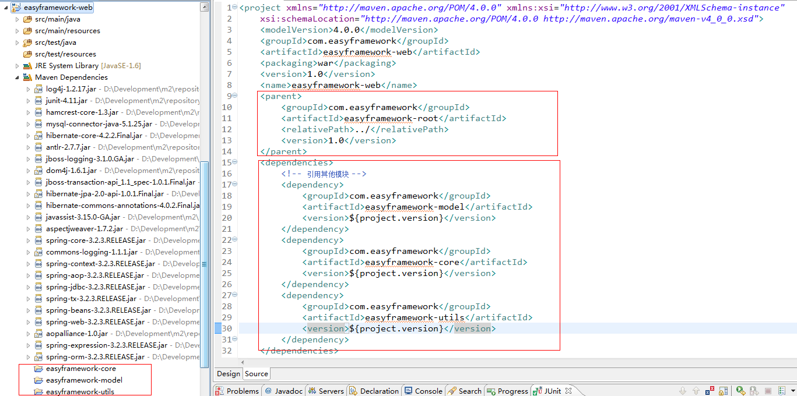The height and width of the screenshot is (396, 797).
Task: Click the ${project.version} text on line 20
Action: point(396,218)
